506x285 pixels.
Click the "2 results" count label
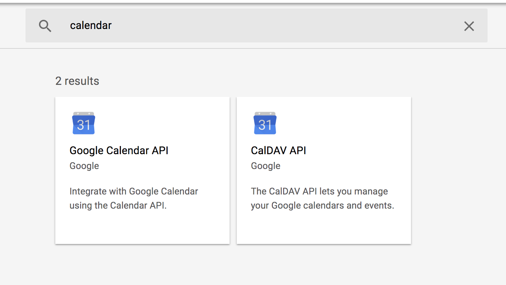coord(77,81)
